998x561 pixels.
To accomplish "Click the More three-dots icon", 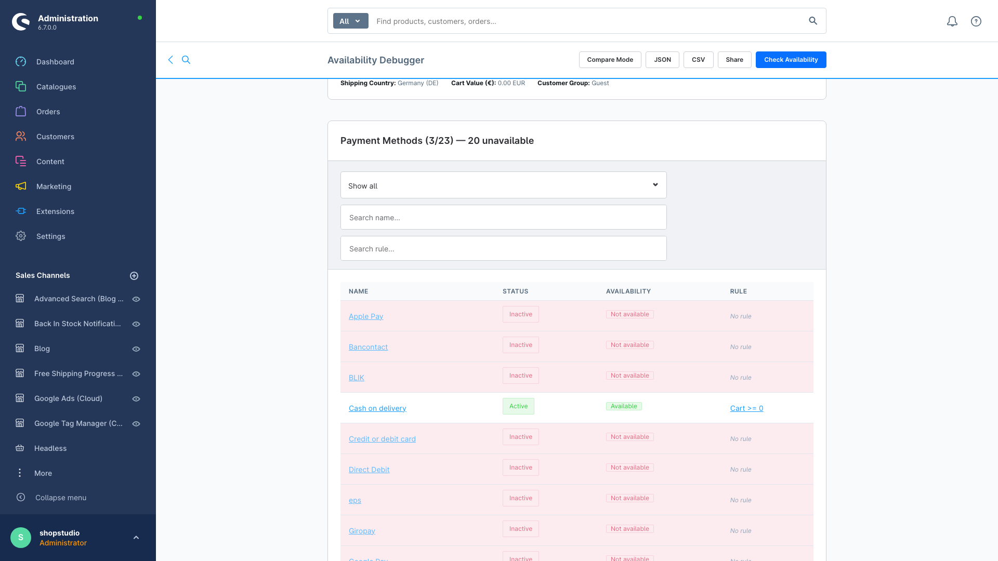I will pos(20,473).
